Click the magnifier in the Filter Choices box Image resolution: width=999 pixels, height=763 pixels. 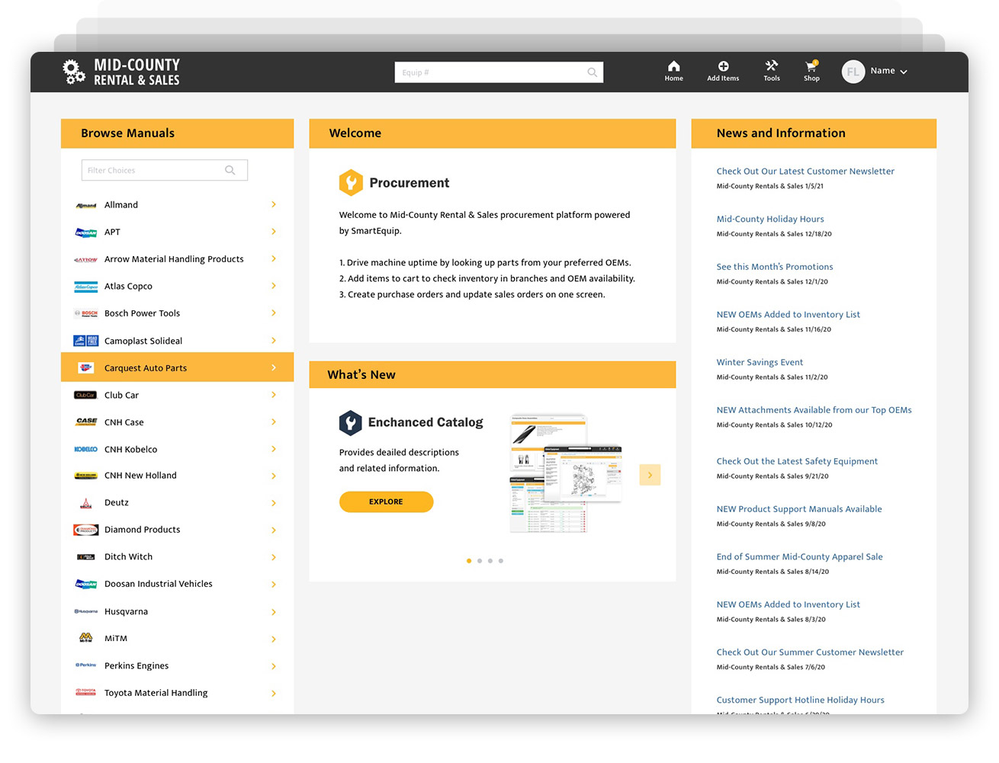(230, 169)
